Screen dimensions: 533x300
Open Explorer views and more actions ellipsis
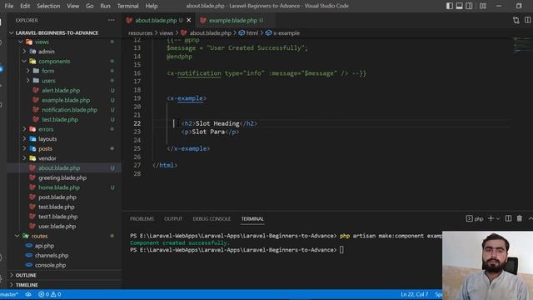click(x=111, y=20)
